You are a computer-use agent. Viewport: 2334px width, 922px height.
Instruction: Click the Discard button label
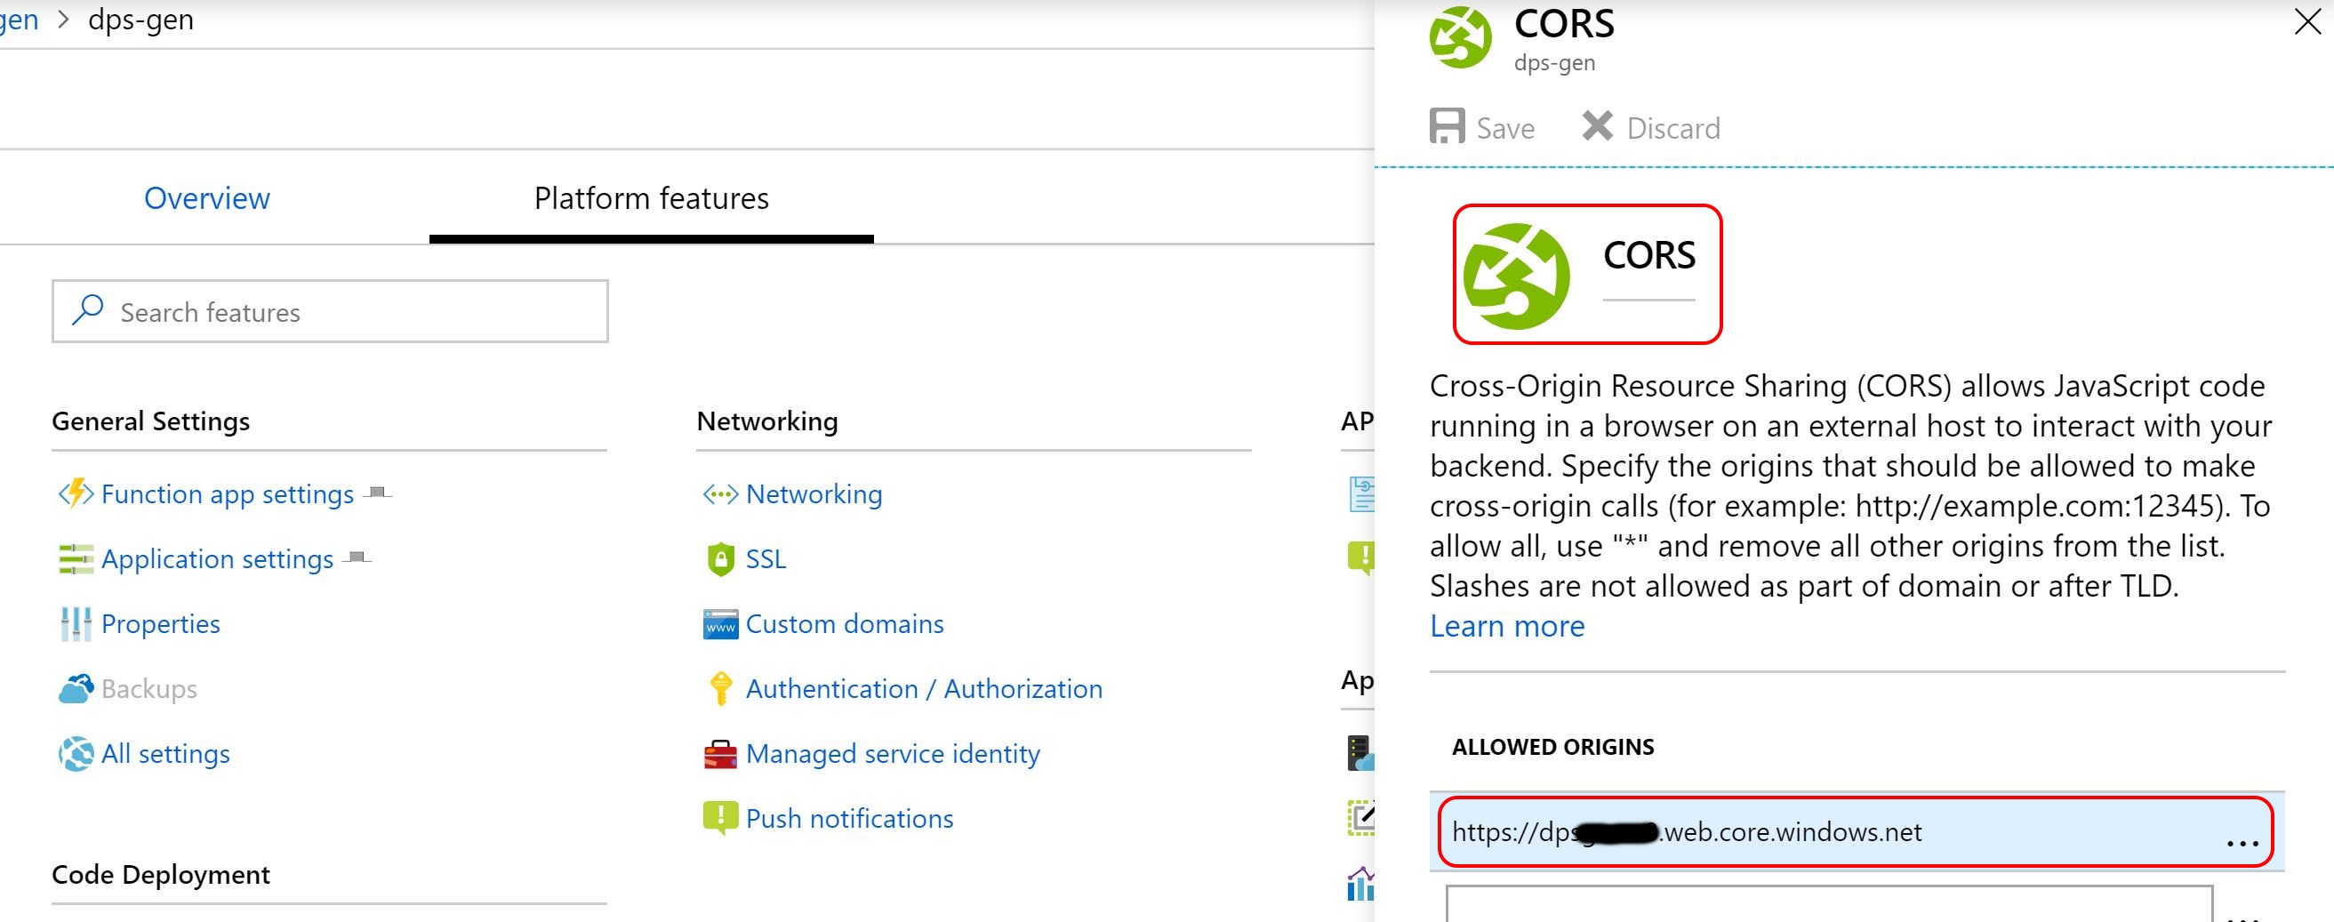(1673, 129)
